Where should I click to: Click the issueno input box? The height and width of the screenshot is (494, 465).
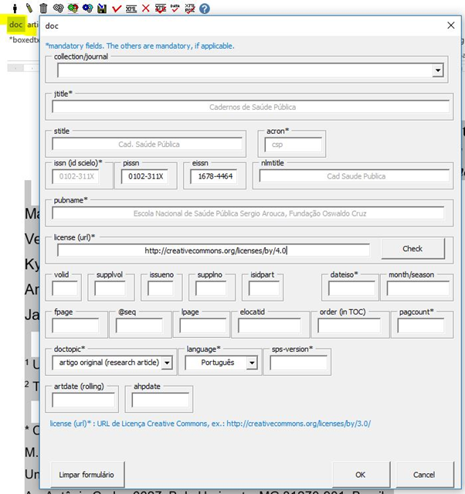coord(161,288)
